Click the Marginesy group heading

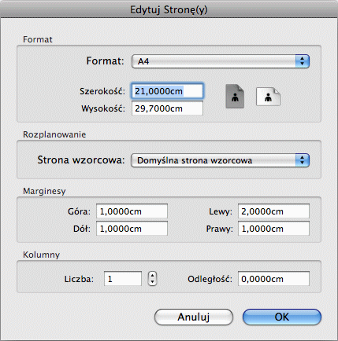click(44, 191)
